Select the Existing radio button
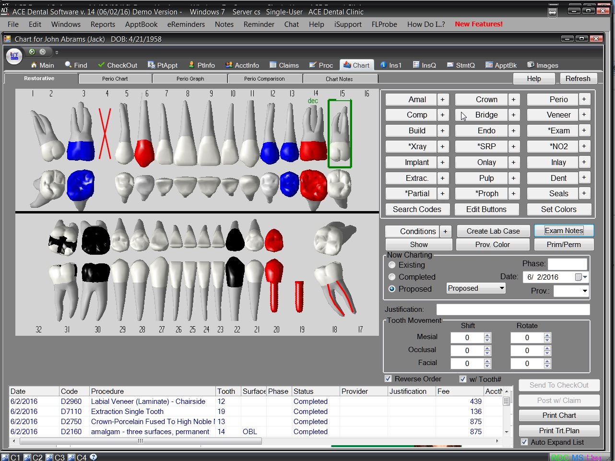 [392, 265]
